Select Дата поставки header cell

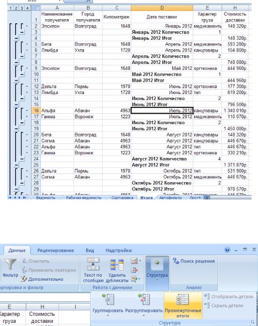click(x=162, y=17)
